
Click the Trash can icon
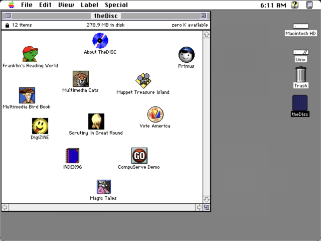(301, 74)
